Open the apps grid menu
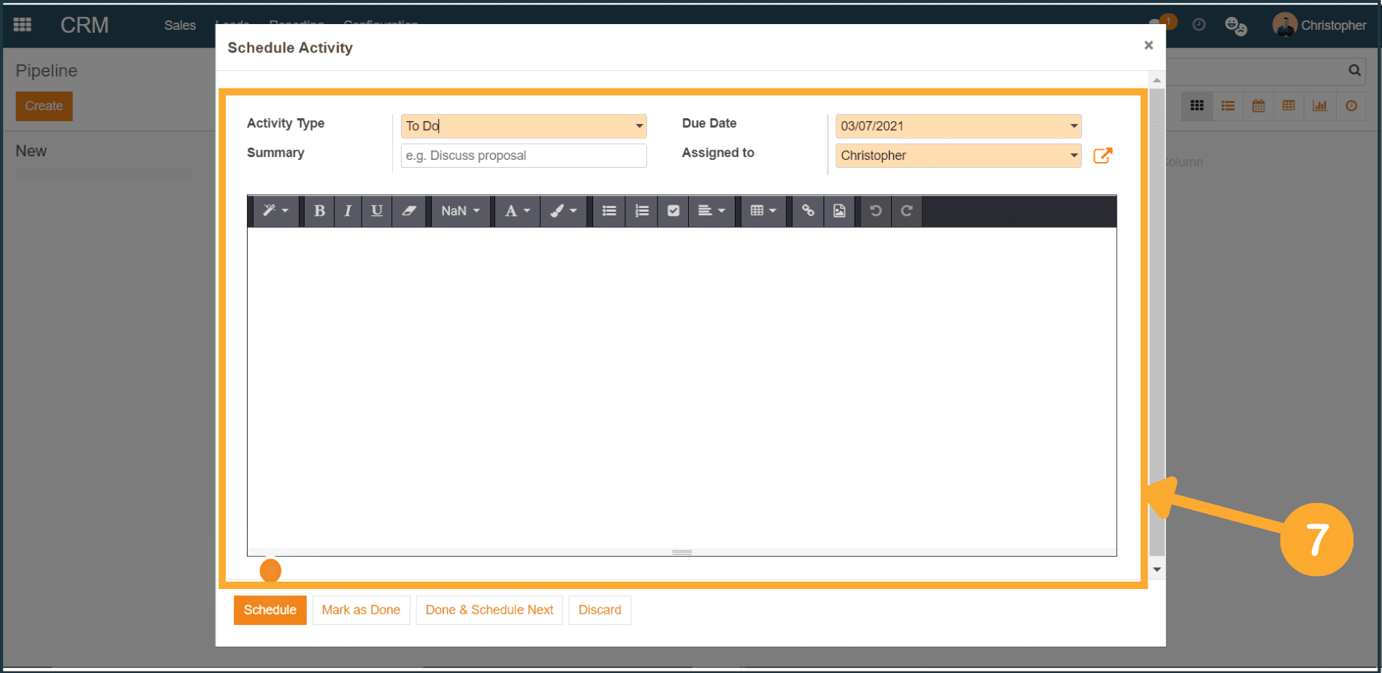This screenshot has height=673, width=1382. (23, 25)
